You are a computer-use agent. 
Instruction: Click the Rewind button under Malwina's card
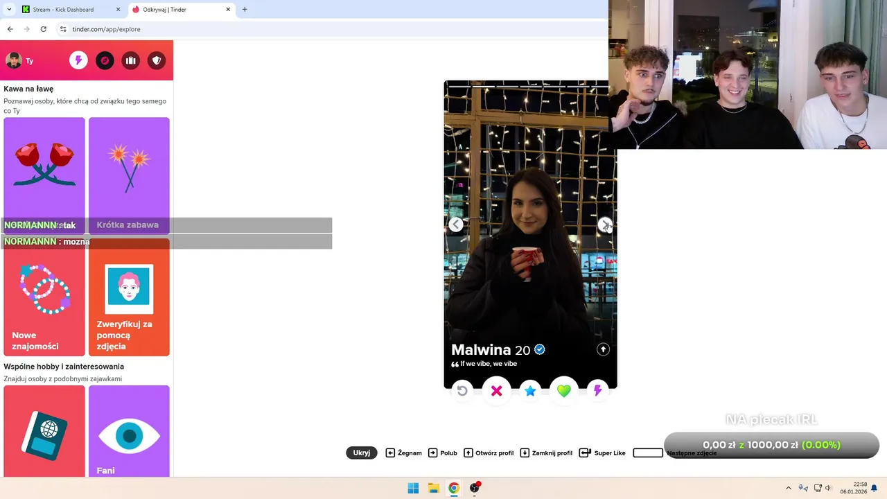coord(462,391)
